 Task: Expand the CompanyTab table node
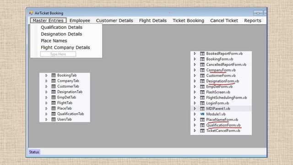click(46, 81)
